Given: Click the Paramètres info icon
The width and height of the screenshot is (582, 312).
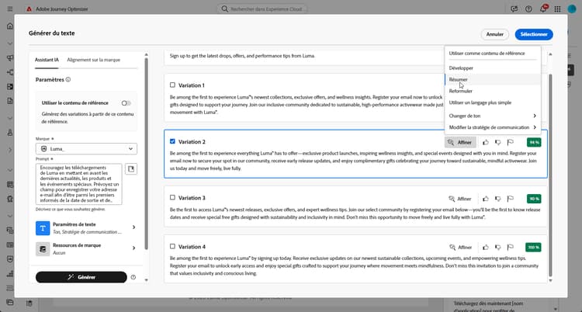Looking at the screenshot, I should (x=68, y=79).
